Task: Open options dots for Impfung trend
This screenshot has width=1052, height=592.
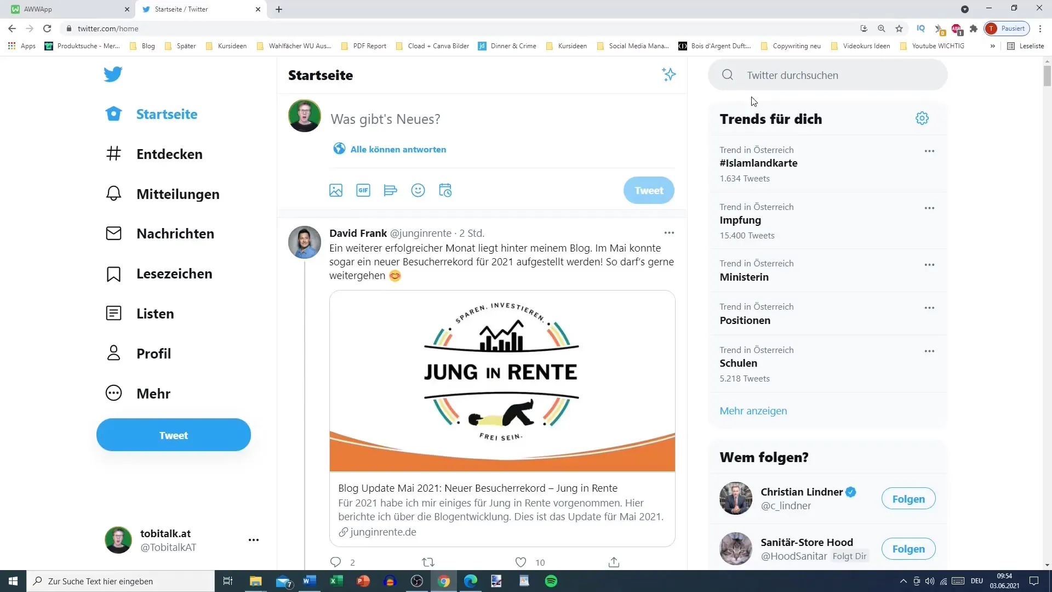Action: point(929,208)
